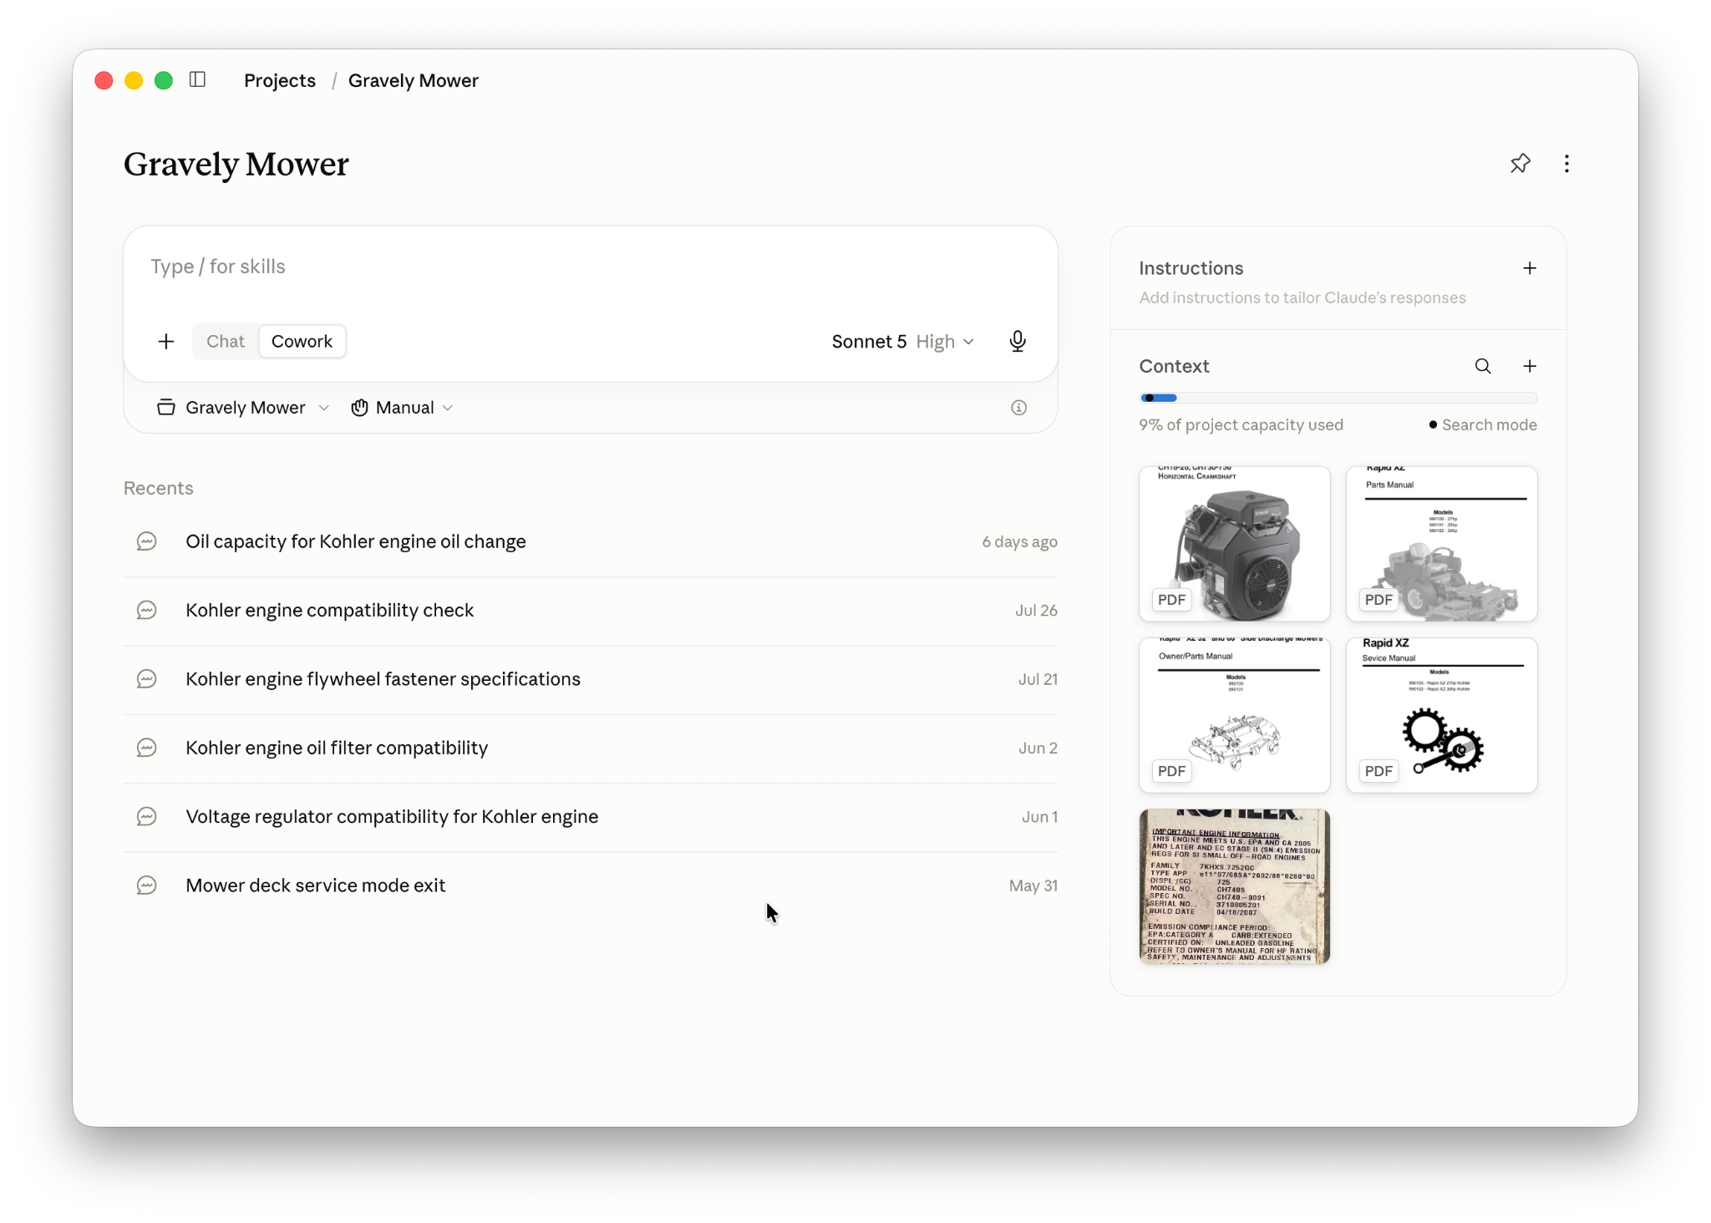Click chat icon beside Mower deck conversation
1711x1223 pixels.
pos(146,886)
